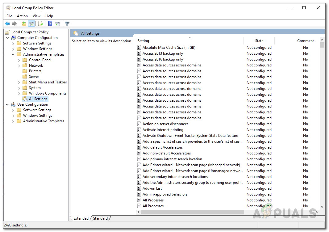Collapse the Computer Configuration node
Viewport: 329px width, 232px height.
click(x=7, y=38)
